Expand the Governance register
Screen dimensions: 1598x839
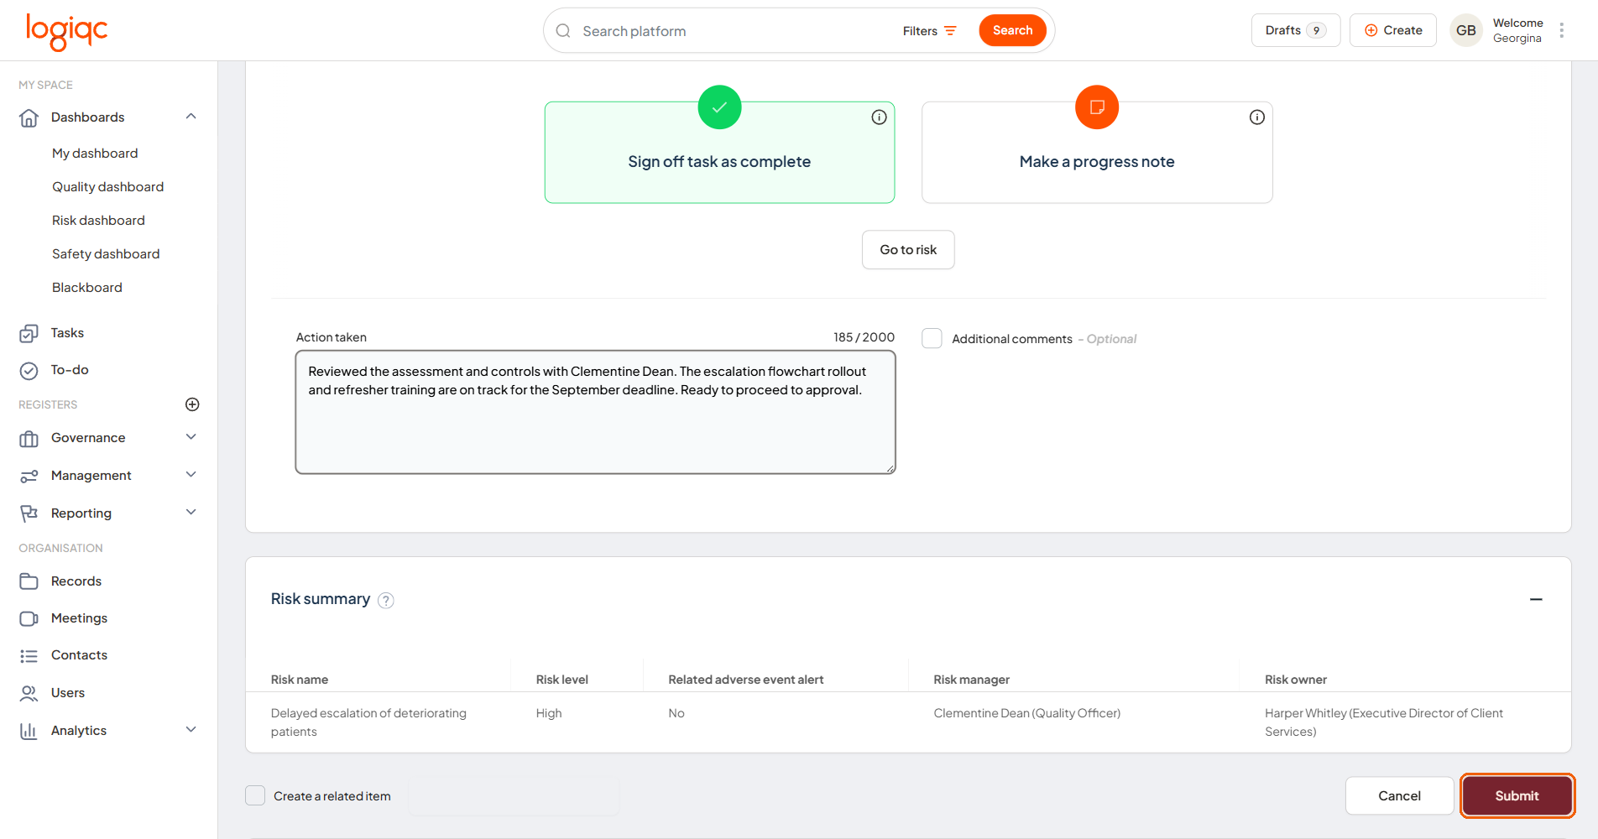point(191,437)
